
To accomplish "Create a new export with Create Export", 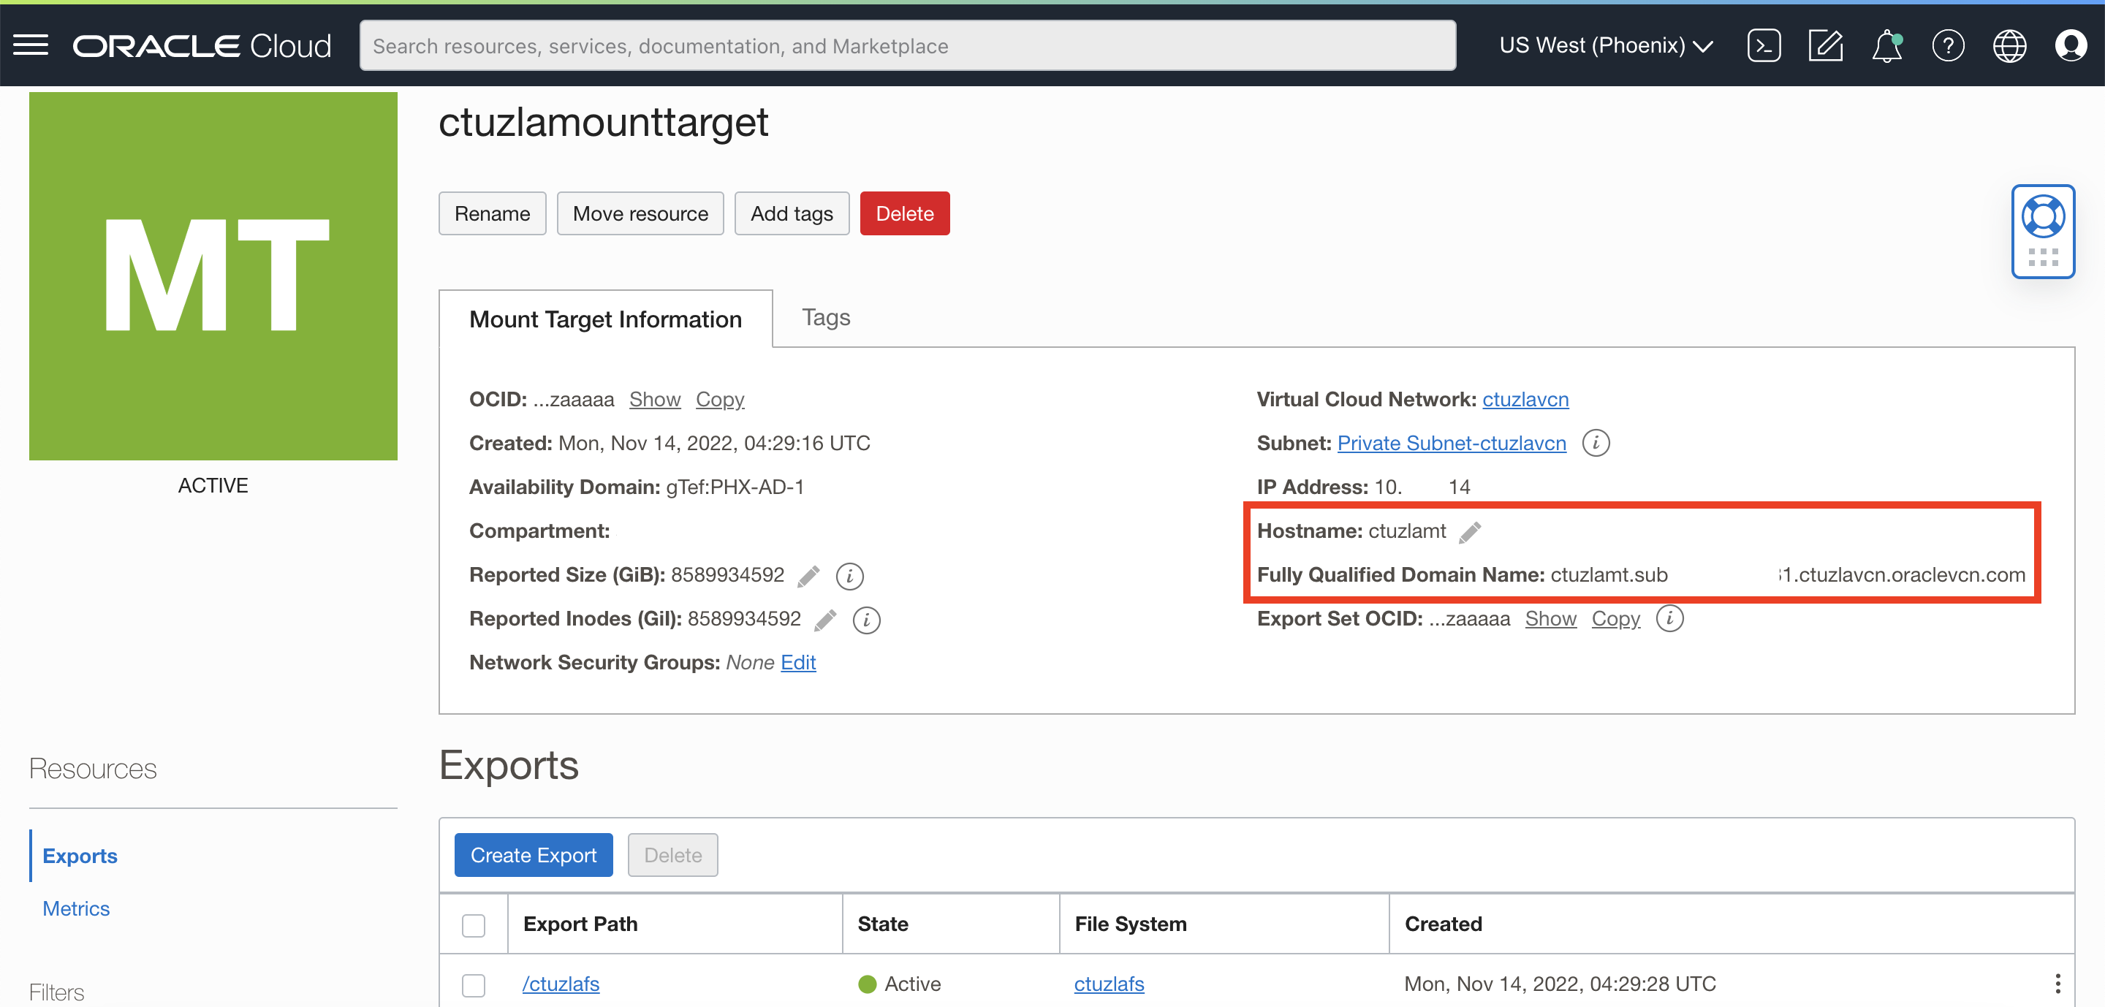I will [533, 854].
